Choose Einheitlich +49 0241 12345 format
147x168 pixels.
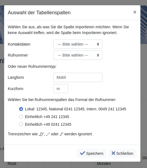tap(21, 124)
